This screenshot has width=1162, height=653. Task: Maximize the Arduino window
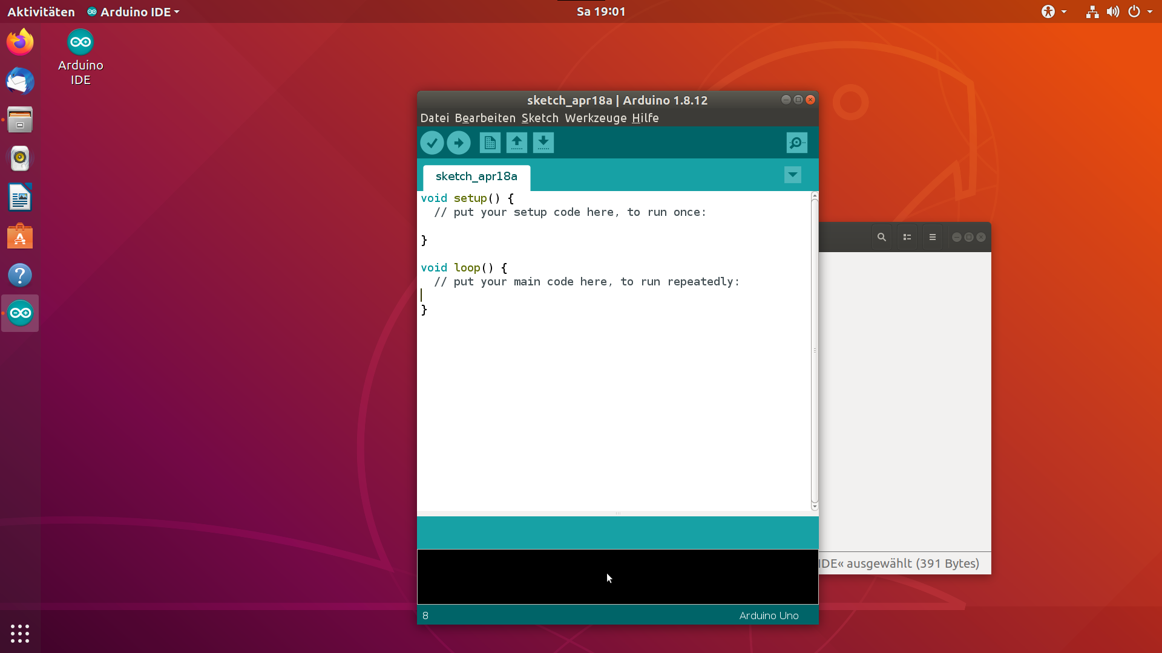point(798,100)
